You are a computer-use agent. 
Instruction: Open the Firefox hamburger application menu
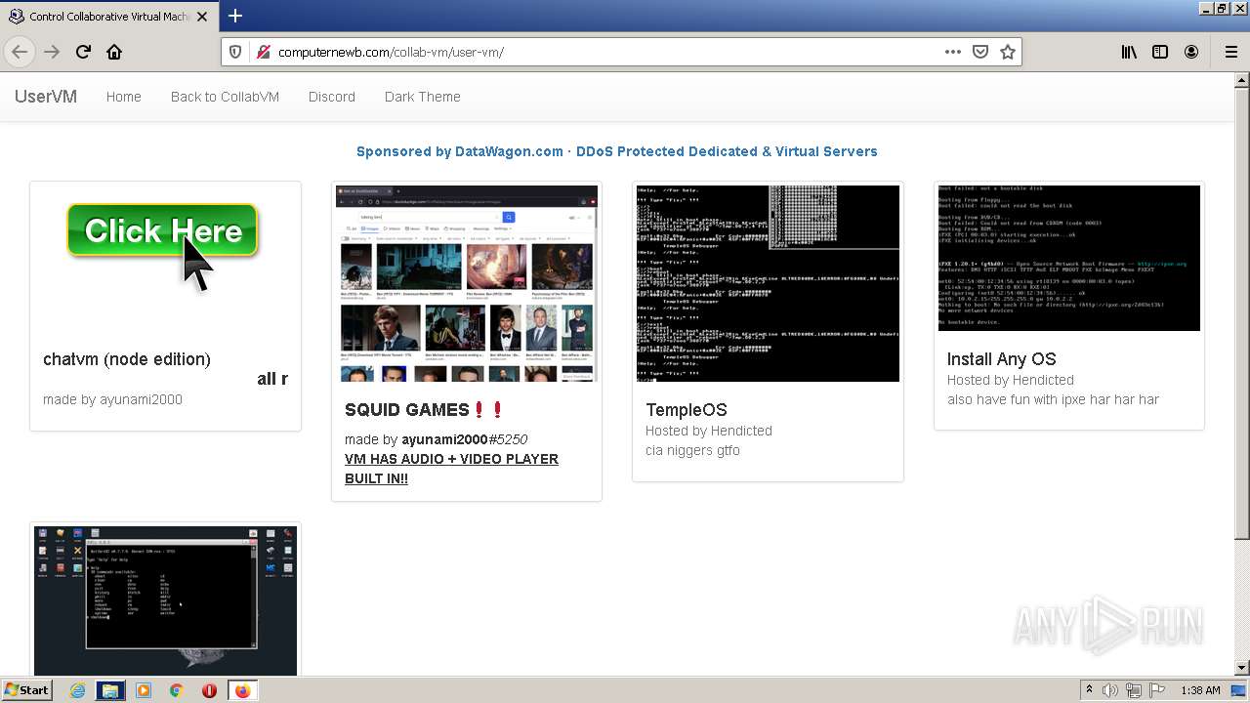tap(1230, 52)
